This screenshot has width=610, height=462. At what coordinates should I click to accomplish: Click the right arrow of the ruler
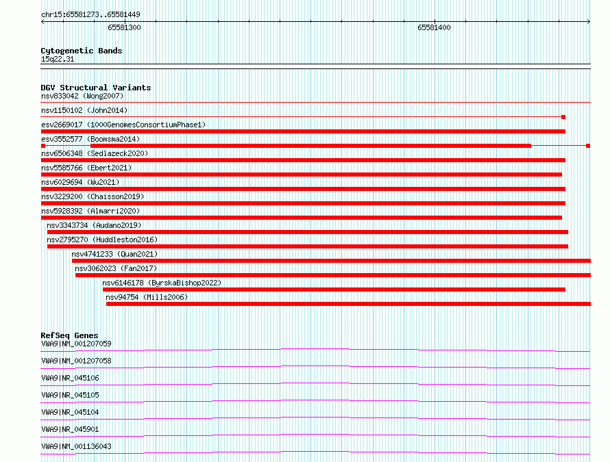click(x=588, y=22)
